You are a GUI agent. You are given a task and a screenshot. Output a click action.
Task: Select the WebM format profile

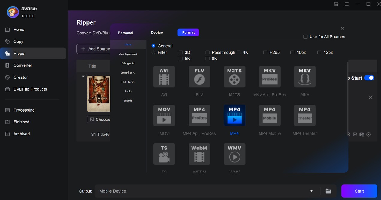(199, 154)
